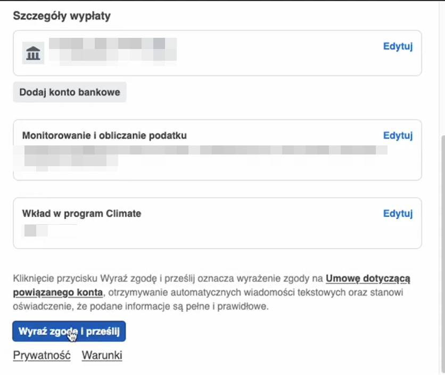Click the blurred Climate contribution value

tap(36, 231)
